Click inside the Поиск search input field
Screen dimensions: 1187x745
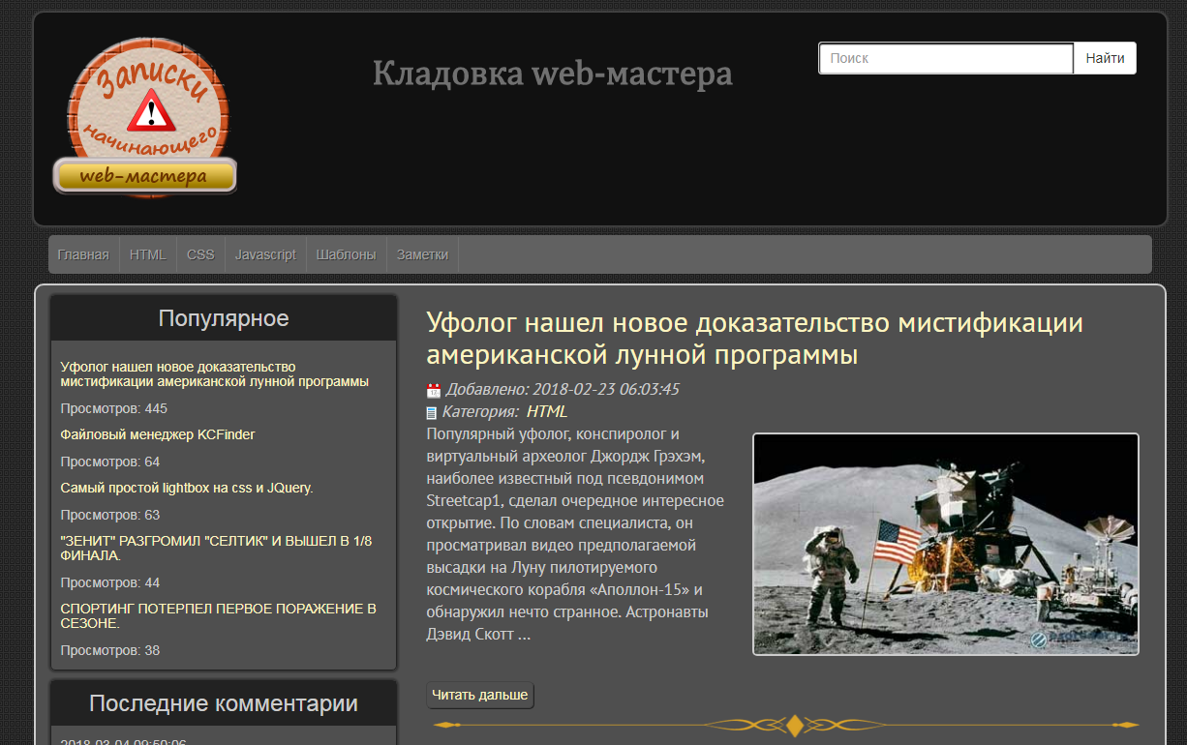coord(946,58)
